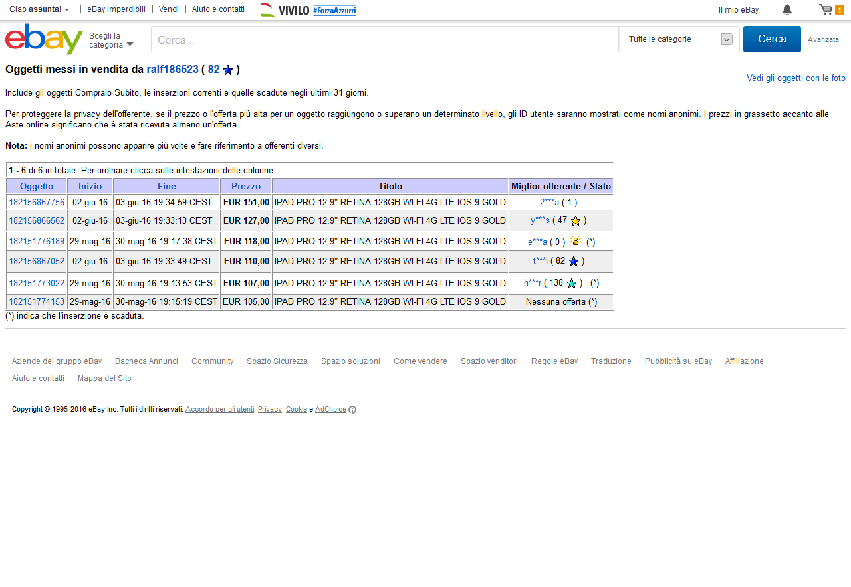Open Scegli la categoria dropdown
851x587 pixels.
(111, 41)
